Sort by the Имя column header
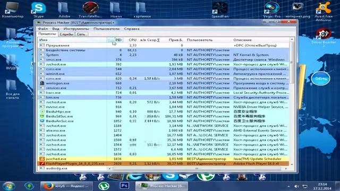Image resolution: width=340 pixels, height=191 pixels. pos(72,40)
